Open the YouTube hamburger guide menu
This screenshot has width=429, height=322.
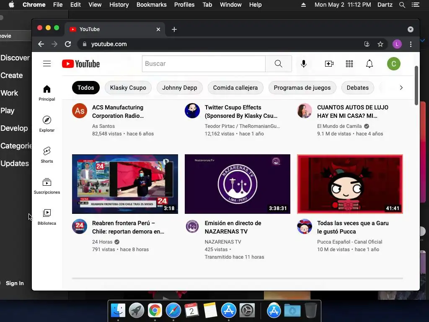click(47, 64)
